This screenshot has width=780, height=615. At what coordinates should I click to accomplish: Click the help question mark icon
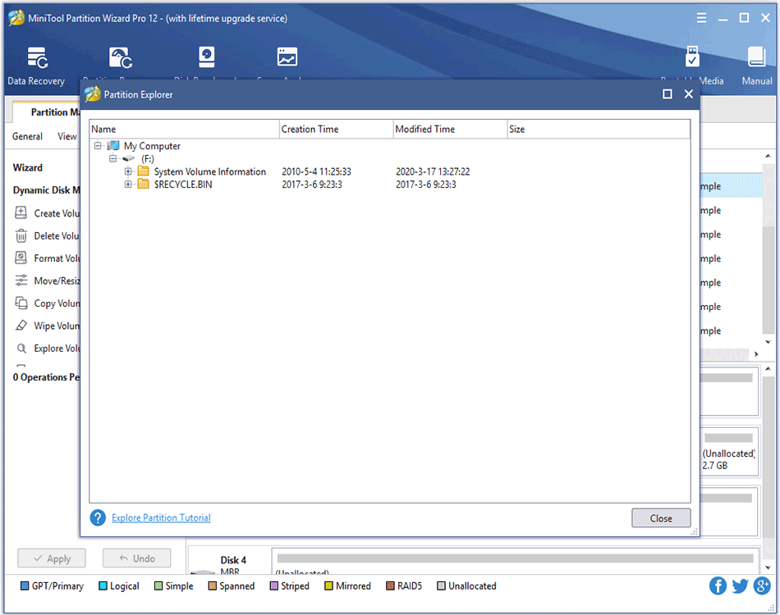pyautogui.click(x=99, y=518)
